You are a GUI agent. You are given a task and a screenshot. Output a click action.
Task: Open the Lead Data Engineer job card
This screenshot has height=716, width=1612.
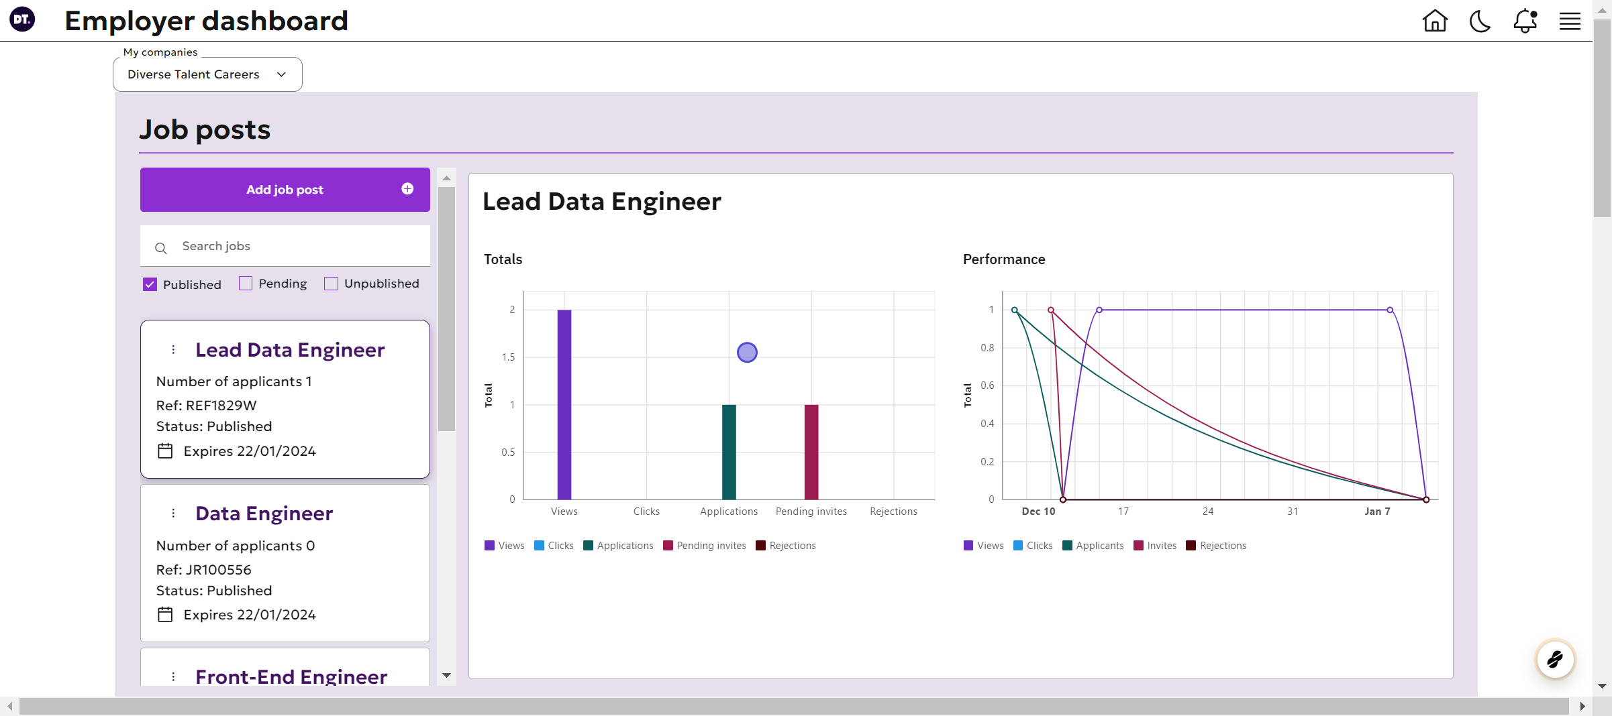pos(285,399)
